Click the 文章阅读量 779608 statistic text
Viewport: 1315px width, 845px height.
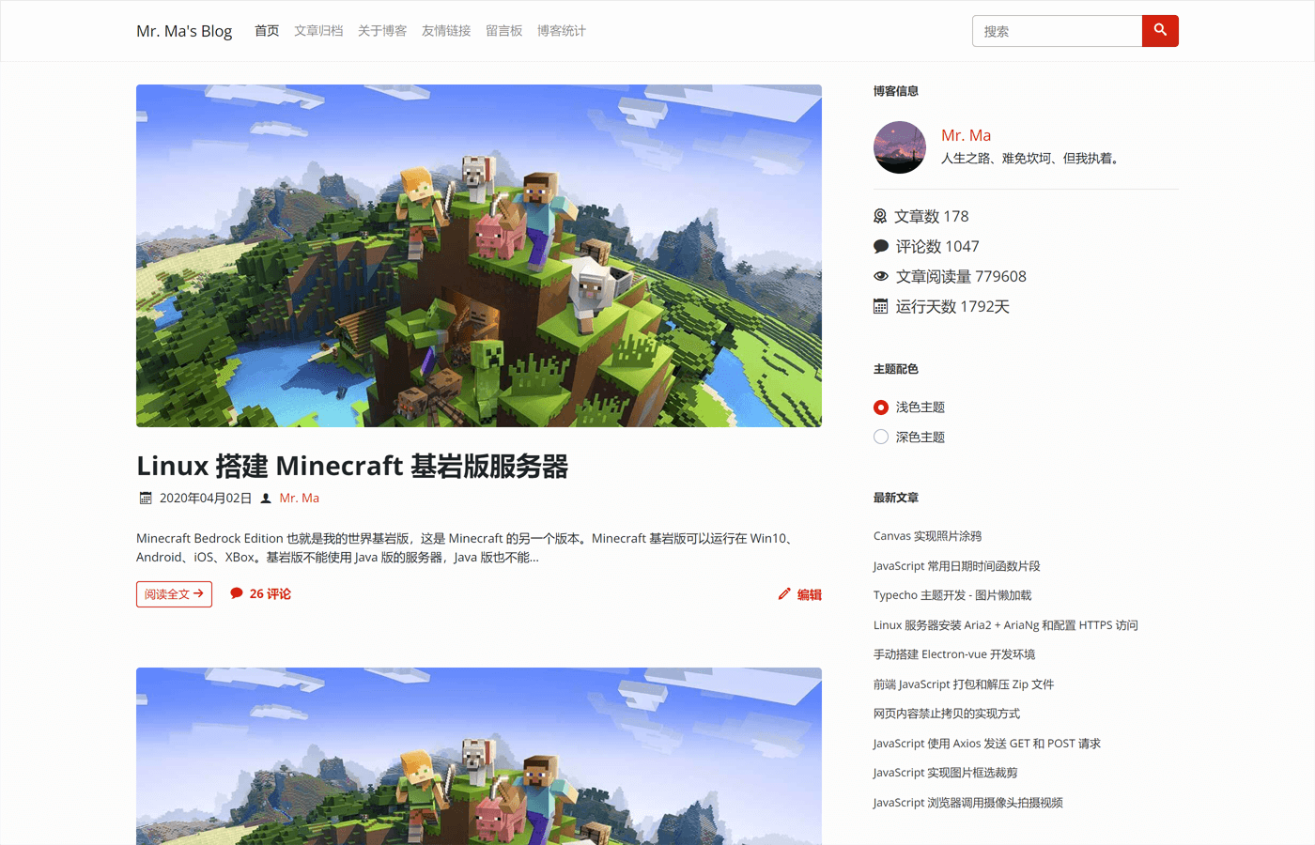(961, 276)
